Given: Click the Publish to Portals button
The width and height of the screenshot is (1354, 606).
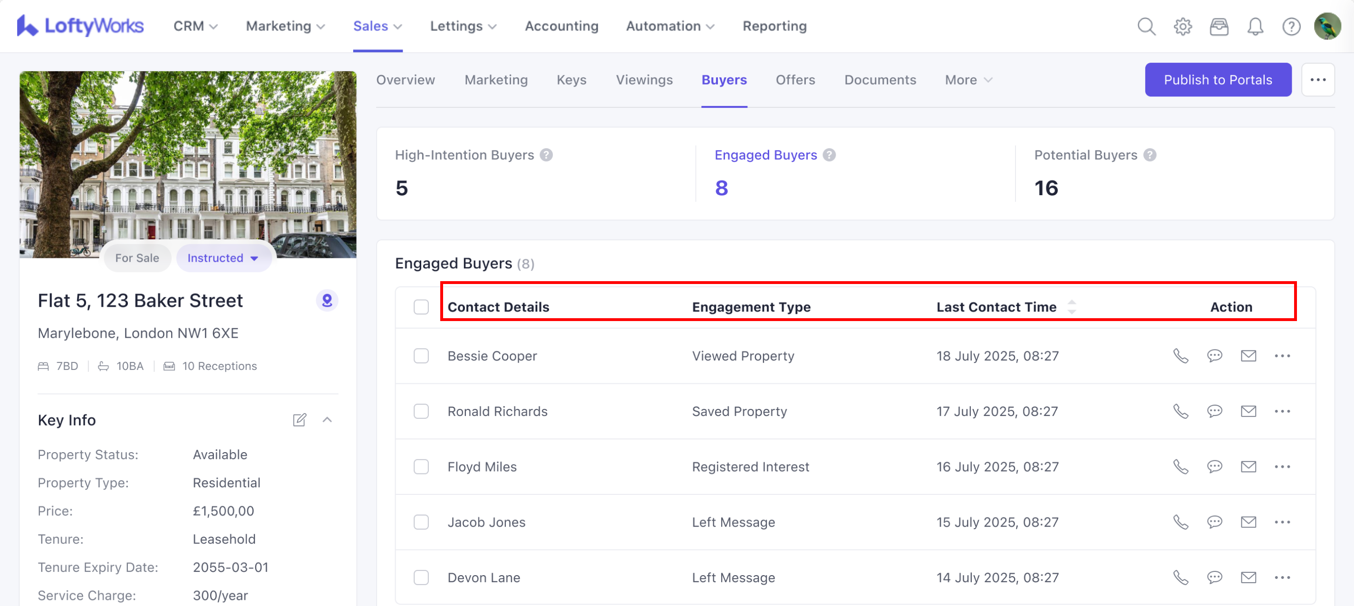Looking at the screenshot, I should (x=1218, y=80).
